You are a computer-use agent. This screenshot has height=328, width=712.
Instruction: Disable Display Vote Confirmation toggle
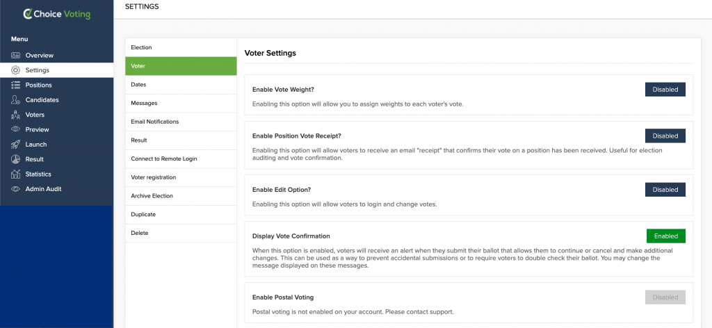tap(665, 236)
